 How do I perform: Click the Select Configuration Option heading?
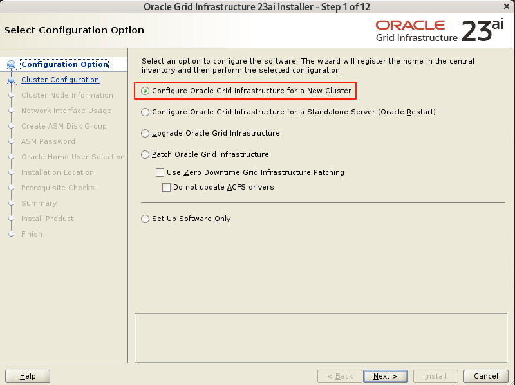(74, 30)
